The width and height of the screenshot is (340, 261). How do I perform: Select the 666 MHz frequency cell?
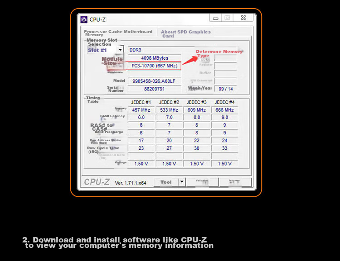pyautogui.click(x=225, y=110)
